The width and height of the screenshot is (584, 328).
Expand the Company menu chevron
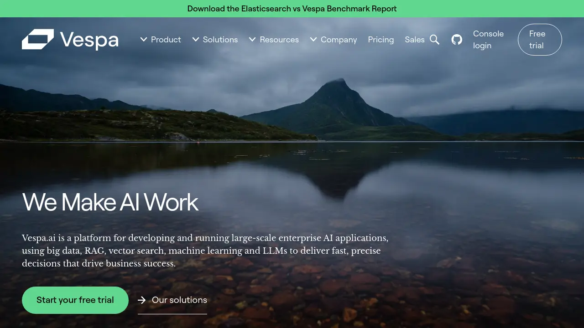313,40
